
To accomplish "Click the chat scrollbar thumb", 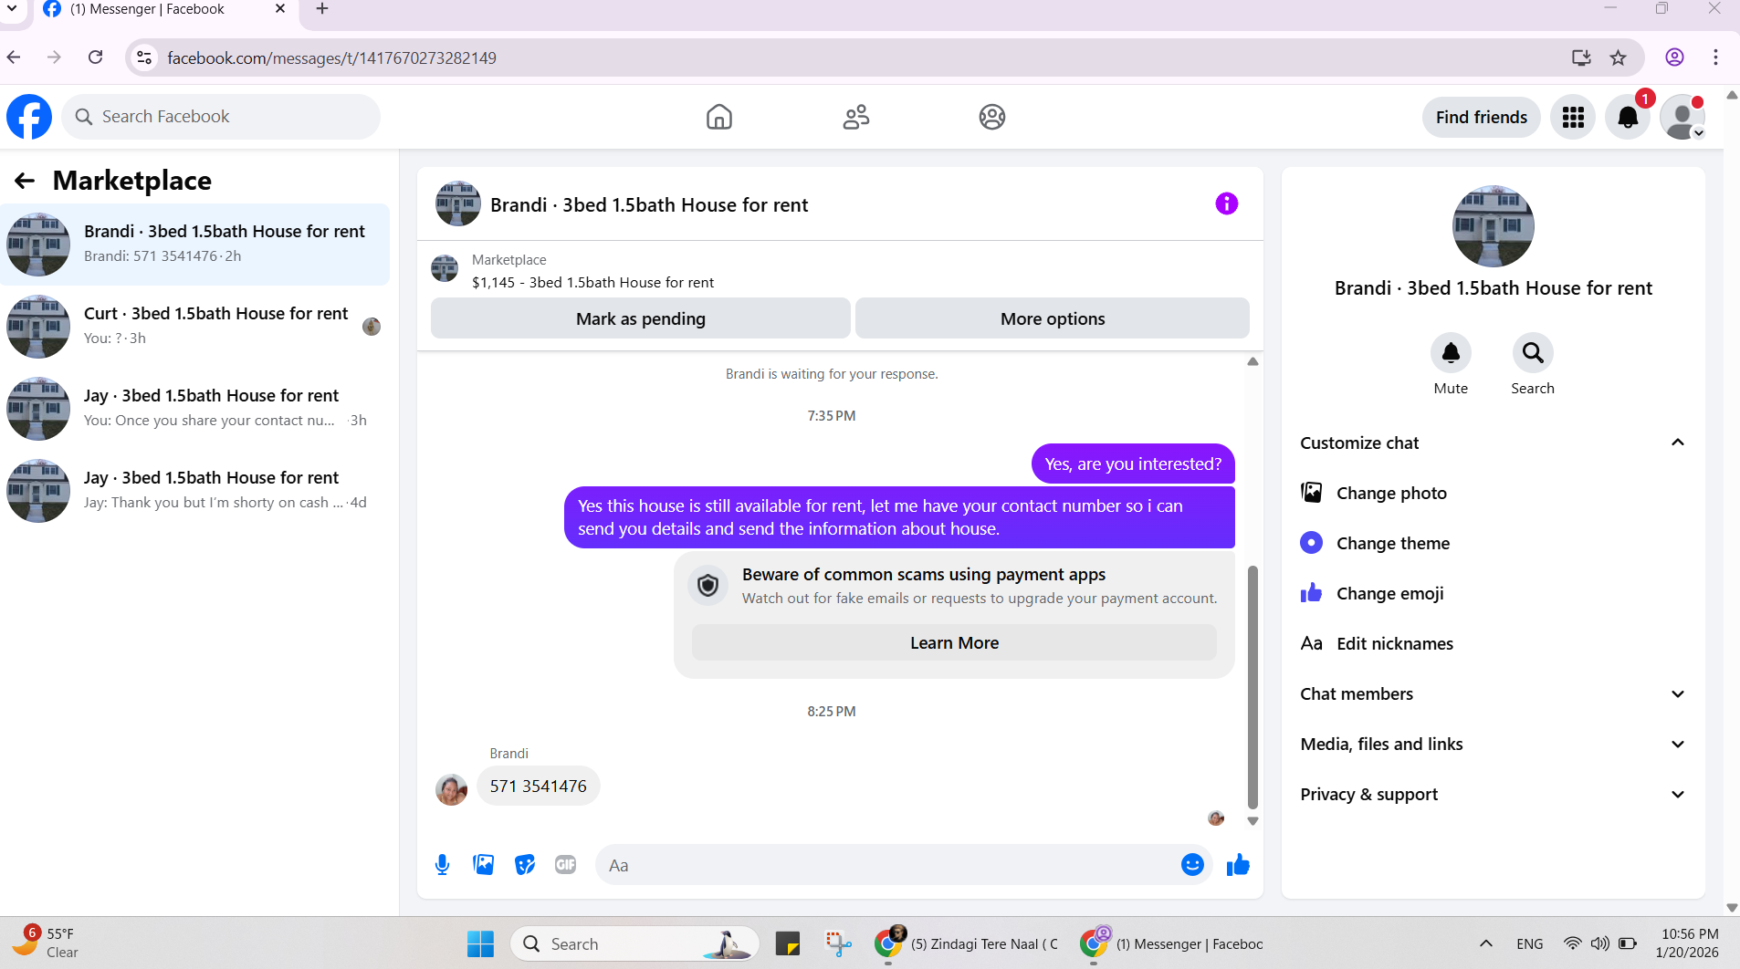I will 1253,687.
